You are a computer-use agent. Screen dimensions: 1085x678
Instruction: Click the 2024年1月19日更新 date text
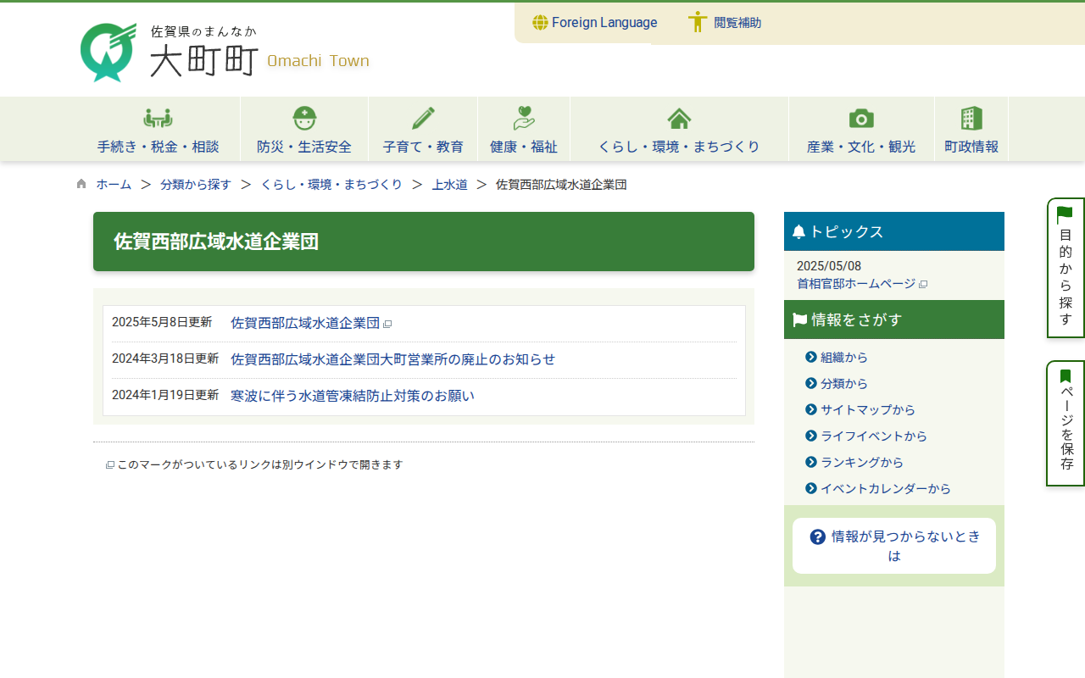click(165, 395)
